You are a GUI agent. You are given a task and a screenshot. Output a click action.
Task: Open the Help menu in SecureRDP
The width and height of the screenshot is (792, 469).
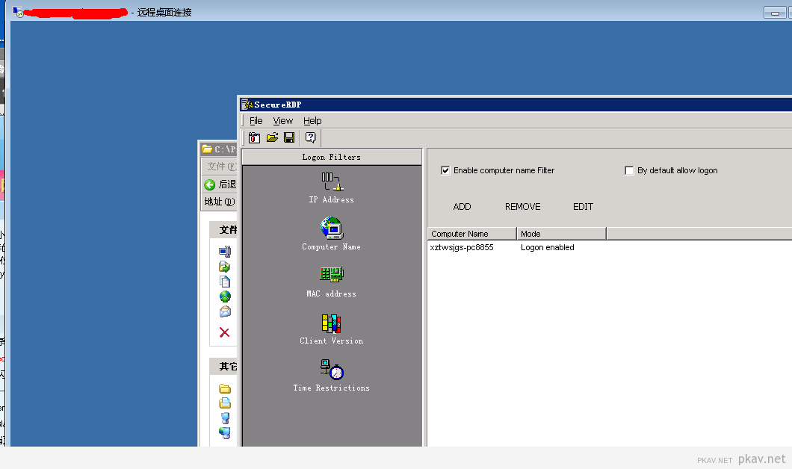[x=312, y=121]
